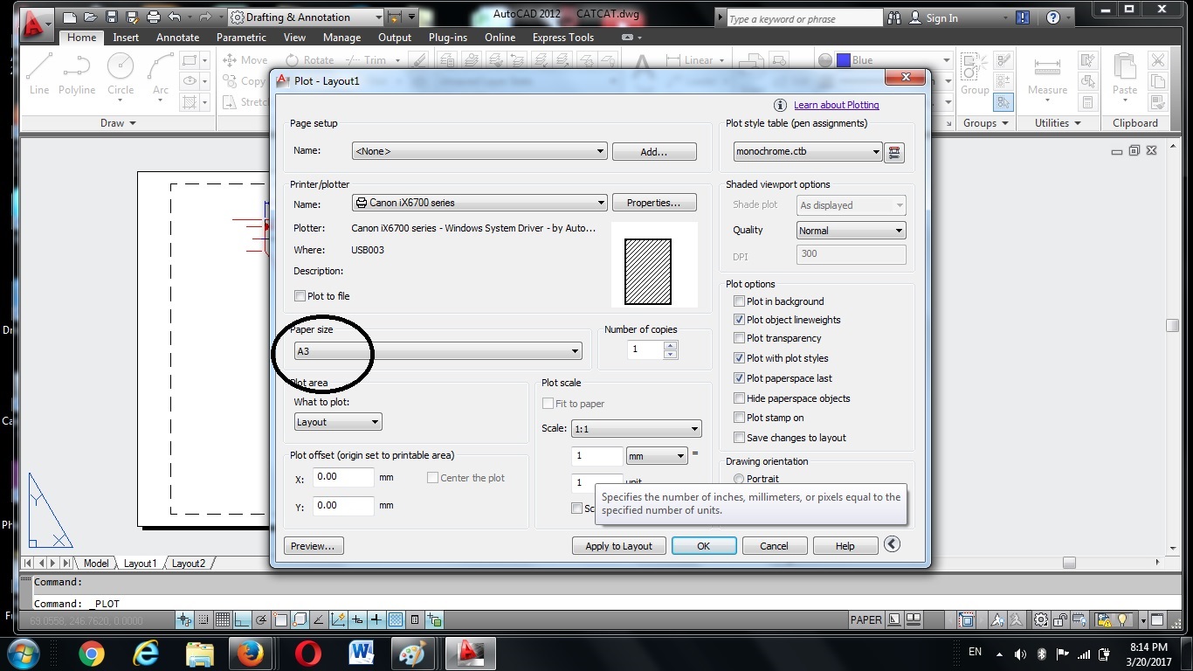
Task: Open Firefox from the taskbar
Action: pos(251,654)
